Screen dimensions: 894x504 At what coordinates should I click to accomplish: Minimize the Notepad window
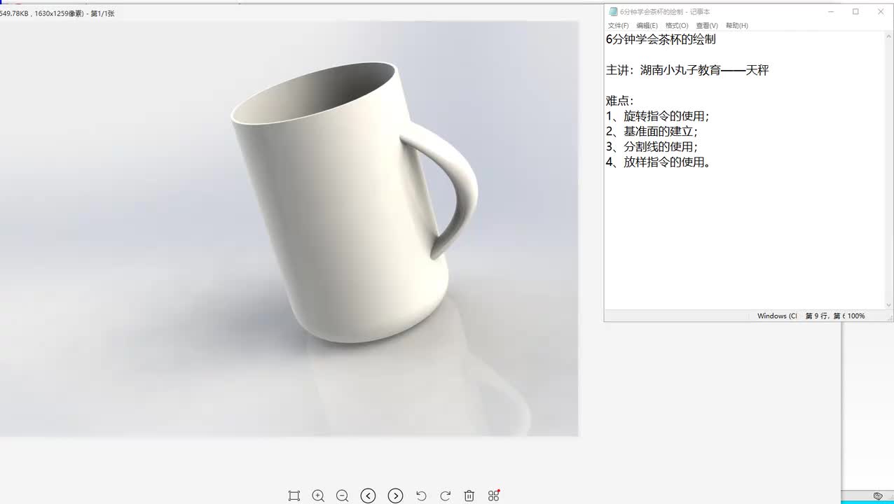(830, 12)
